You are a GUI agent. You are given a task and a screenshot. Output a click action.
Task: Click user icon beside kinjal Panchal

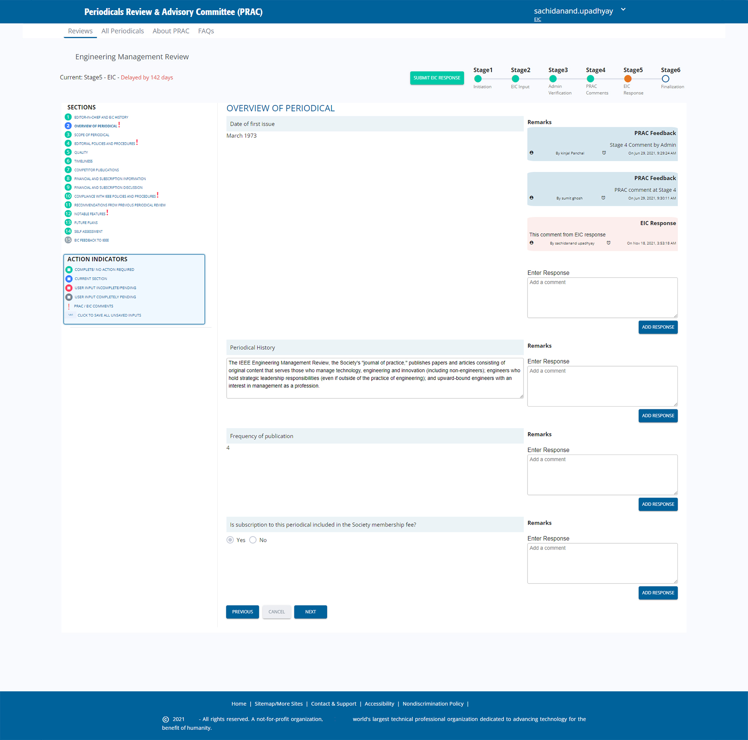point(531,153)
